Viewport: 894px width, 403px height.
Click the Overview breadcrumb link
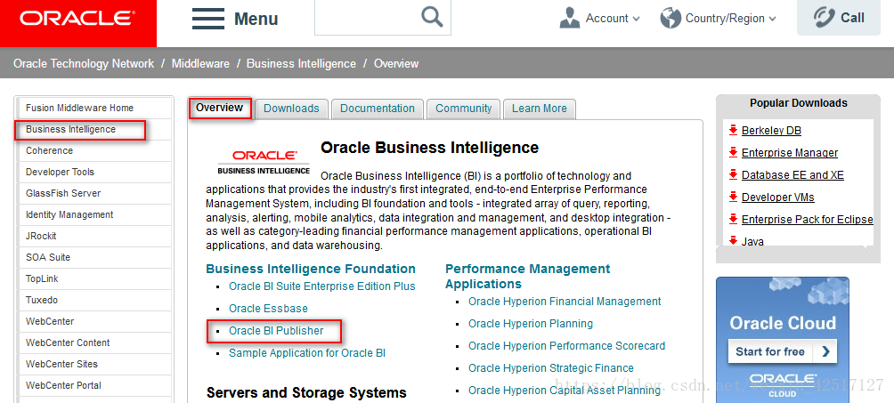pyautogui.click(x=396, y=64)
